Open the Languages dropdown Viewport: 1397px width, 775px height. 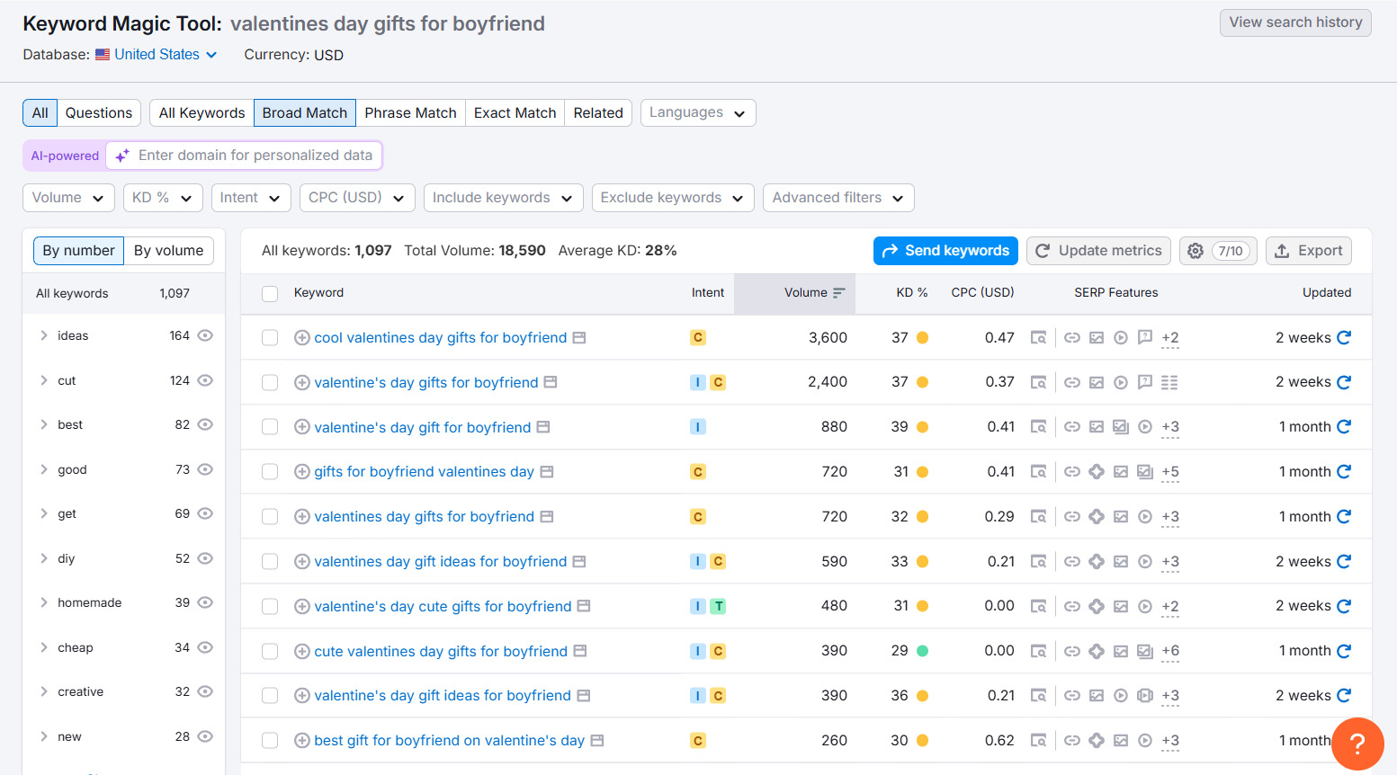coord(698,112)
